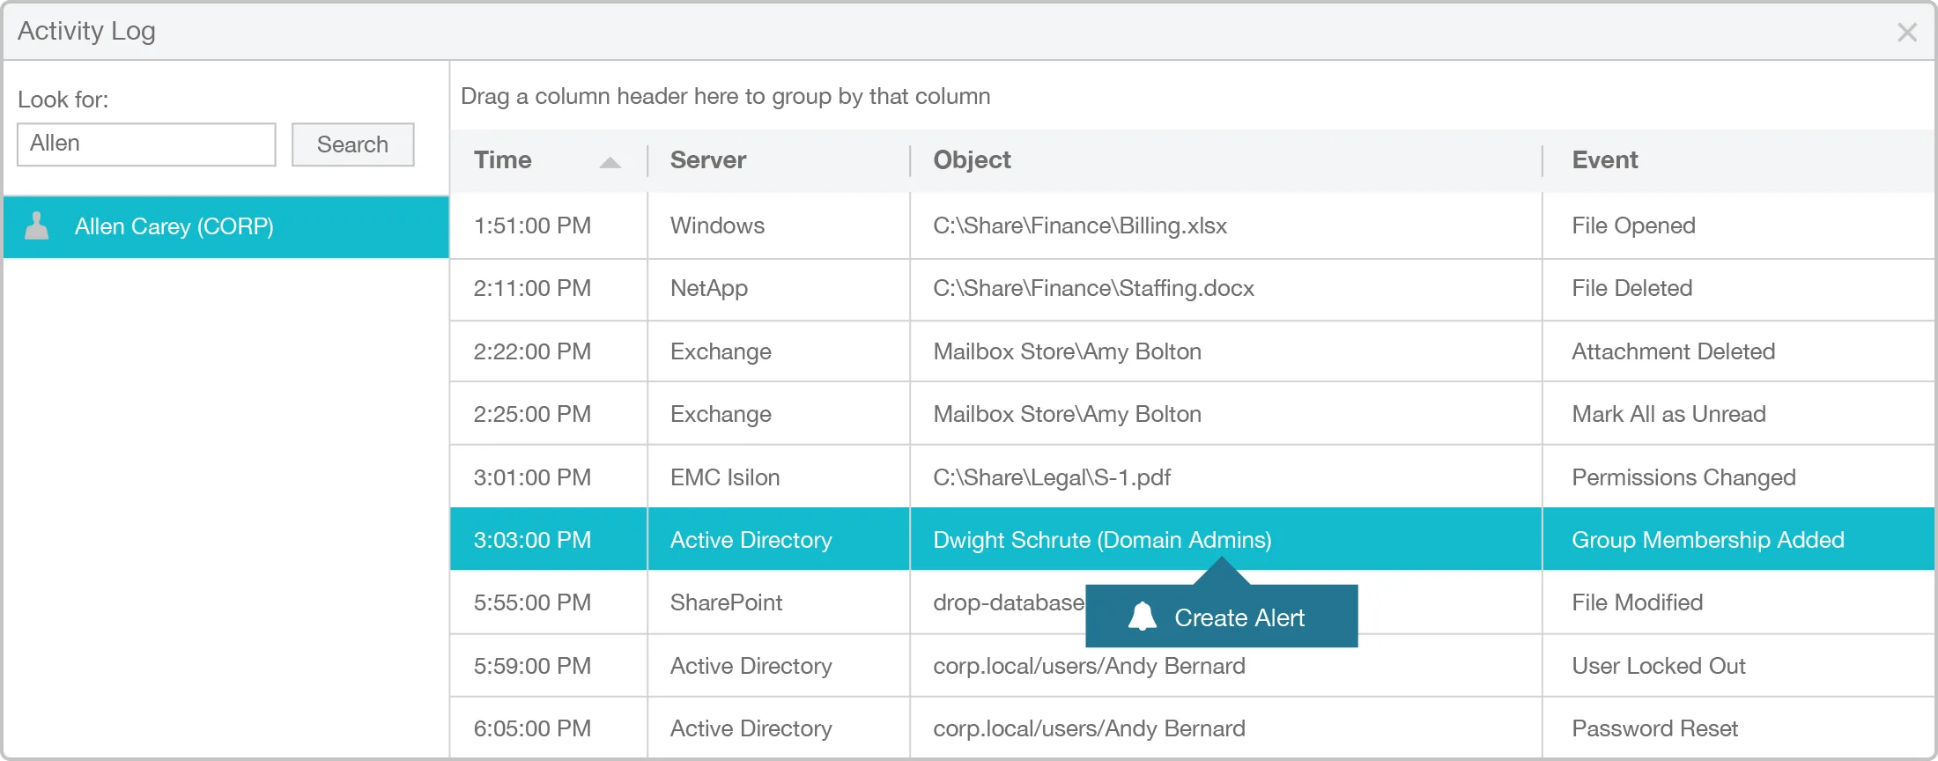Click the File Opened event cell
Screen dimensions: 1938x761
[1739, 225]
